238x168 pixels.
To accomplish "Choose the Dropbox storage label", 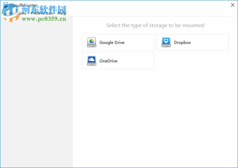I will tap(182, 43).
